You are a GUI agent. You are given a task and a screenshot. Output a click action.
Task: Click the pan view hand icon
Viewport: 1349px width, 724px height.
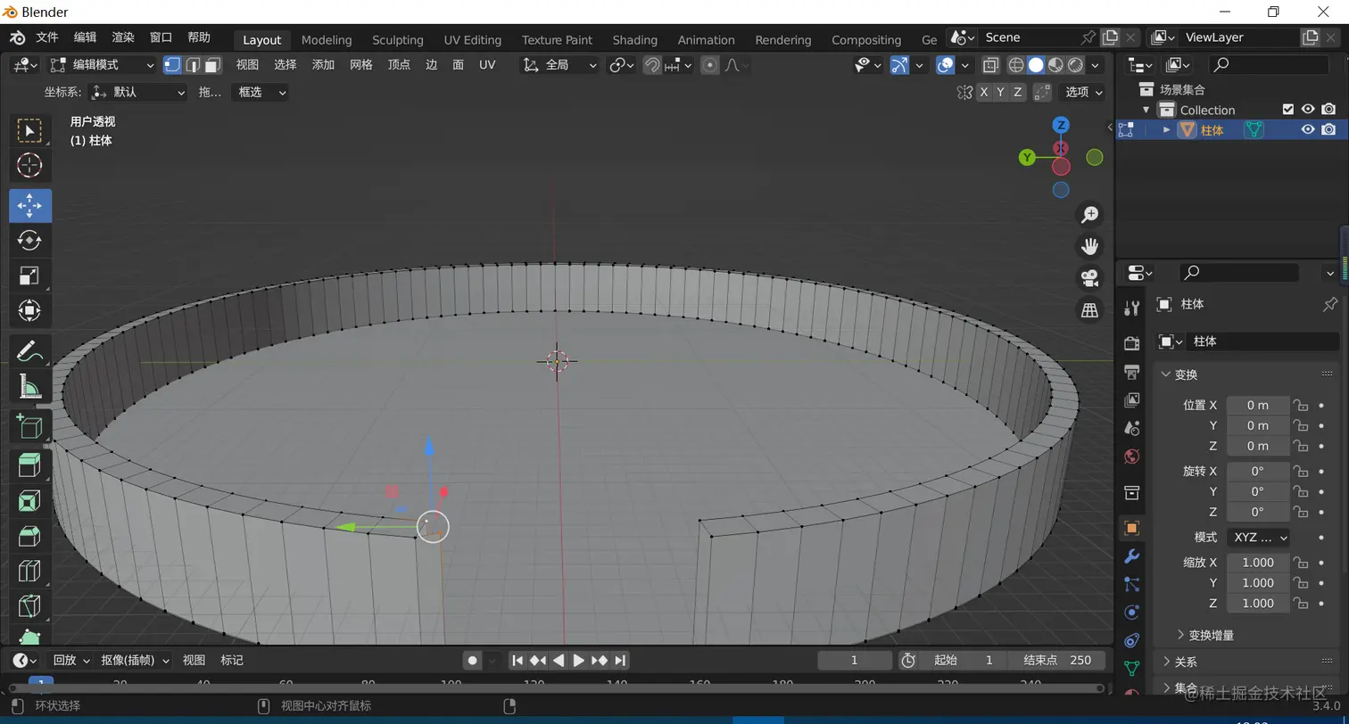(x=1089, y=246)
